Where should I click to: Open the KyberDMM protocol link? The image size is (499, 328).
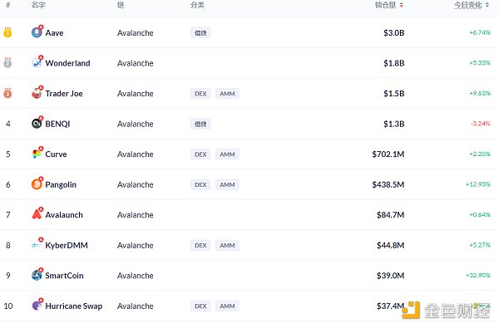(67, 245)
